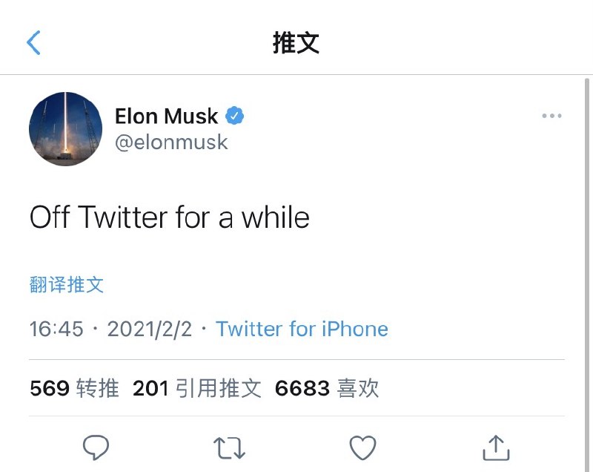This screenshot has width=593, height=472.
Task: Expand more options with the ellipsis
Action: click(552, 115)
